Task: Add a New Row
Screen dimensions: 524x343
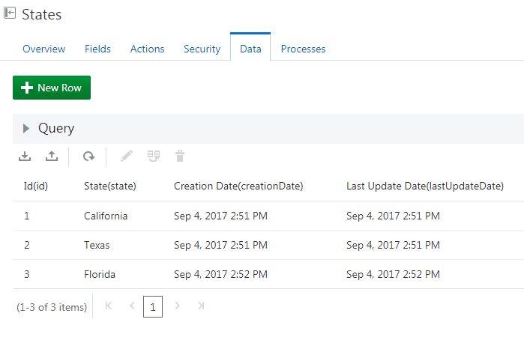Action: pyautogui.click(x=52, y=88)
